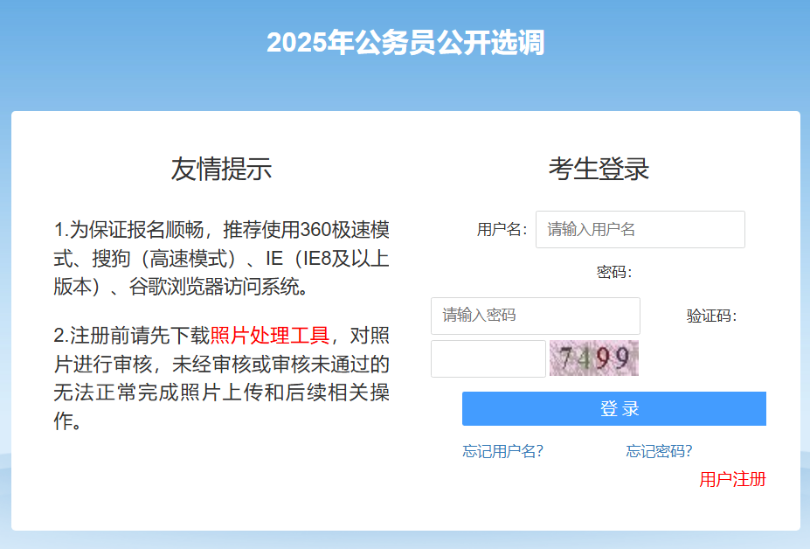Open the 忘记密码? link

coord(659,451)
